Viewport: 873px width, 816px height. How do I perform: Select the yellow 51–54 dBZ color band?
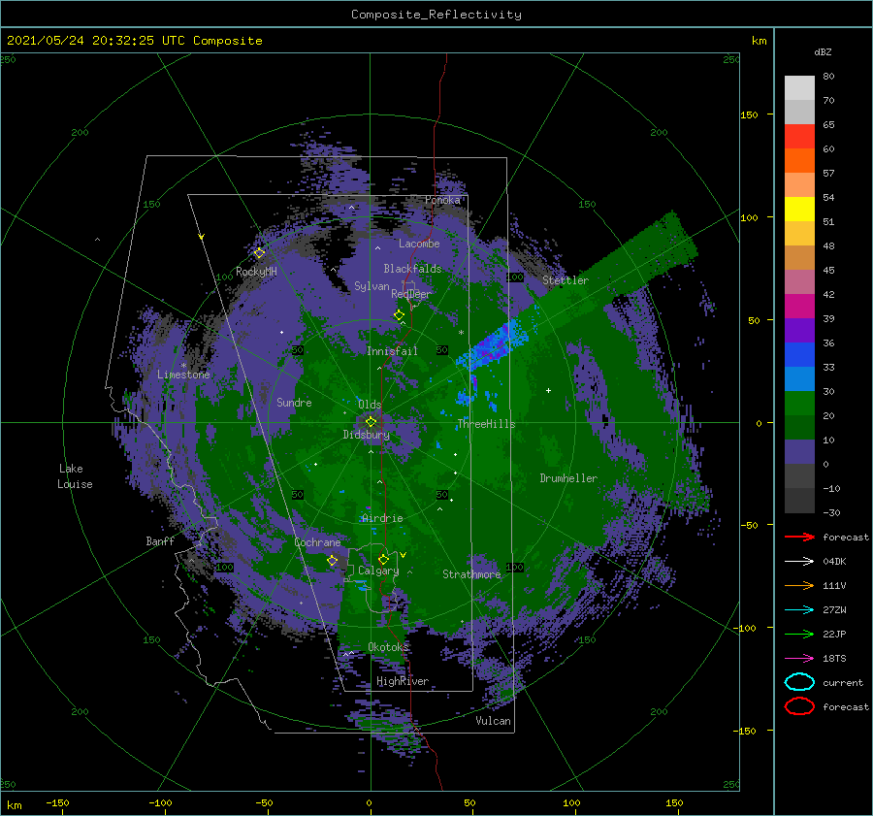point(799,210)
